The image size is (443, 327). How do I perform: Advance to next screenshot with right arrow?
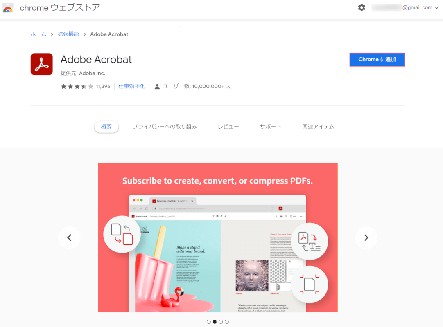pos(366,237)
